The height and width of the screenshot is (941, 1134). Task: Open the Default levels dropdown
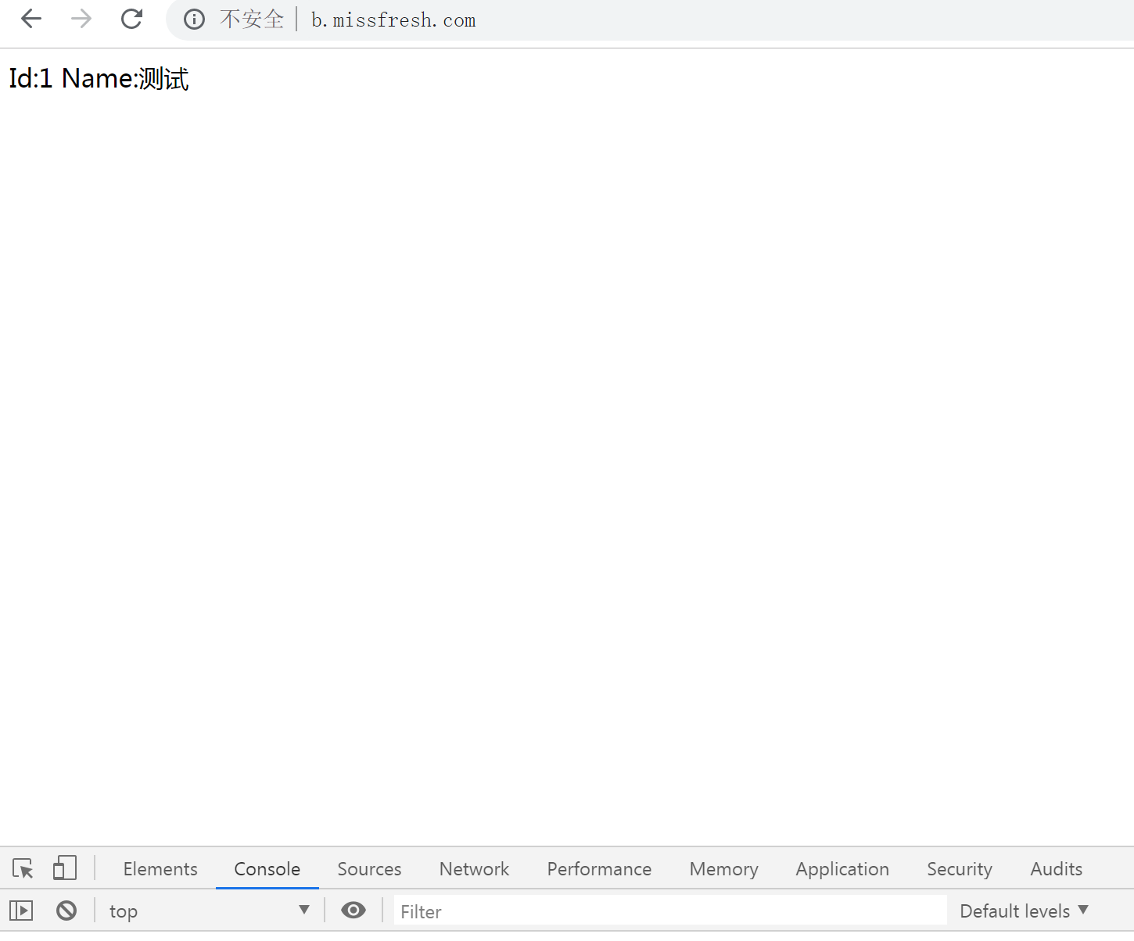pos(1025,910)
